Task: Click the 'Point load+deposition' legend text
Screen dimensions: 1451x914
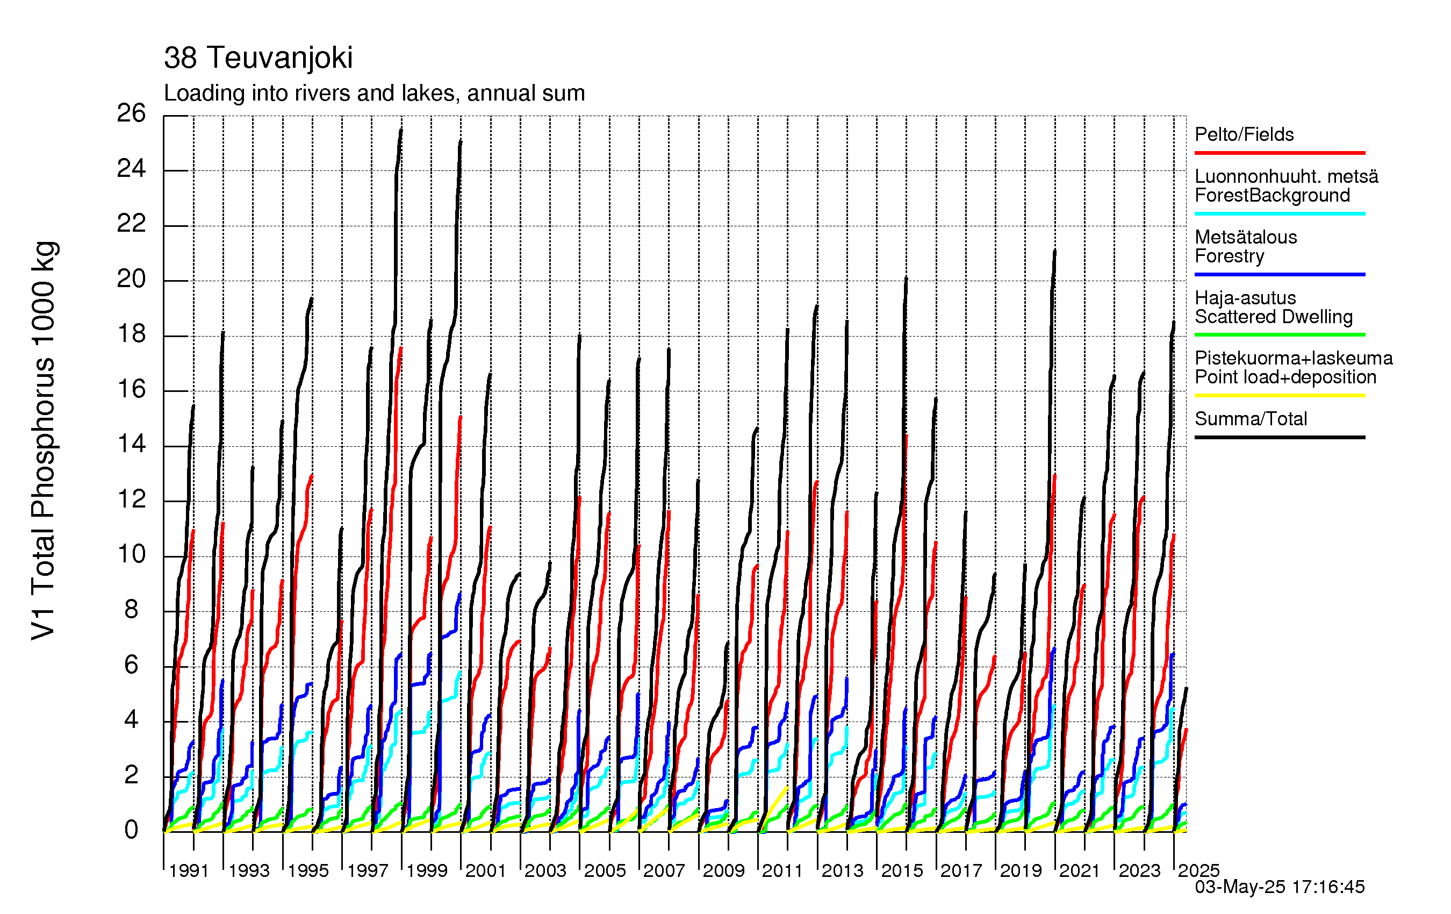Action: pos(1285,377)
